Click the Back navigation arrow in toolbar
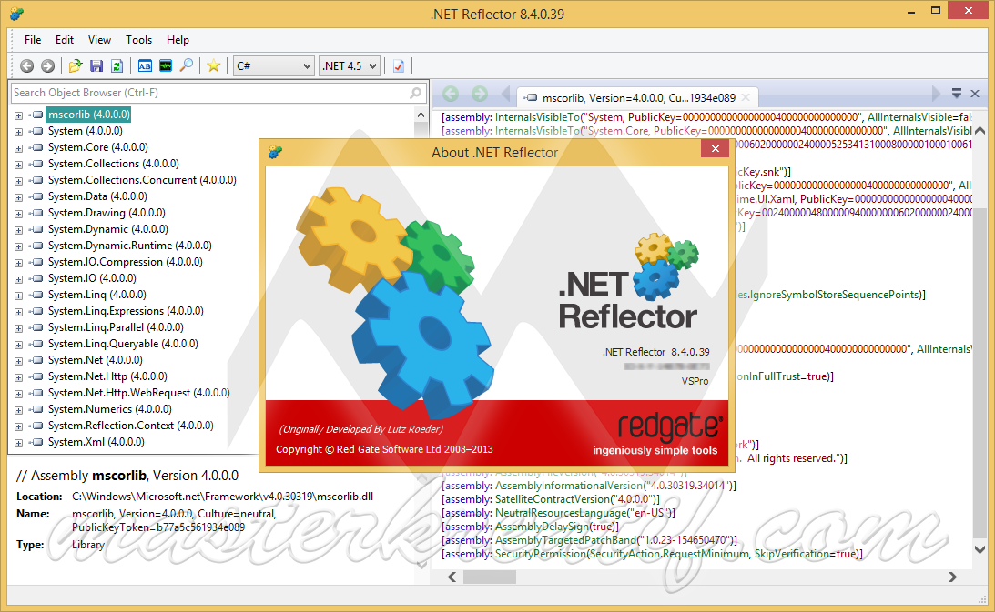Viewport: 995px width, 612px height. click(26, 66)
